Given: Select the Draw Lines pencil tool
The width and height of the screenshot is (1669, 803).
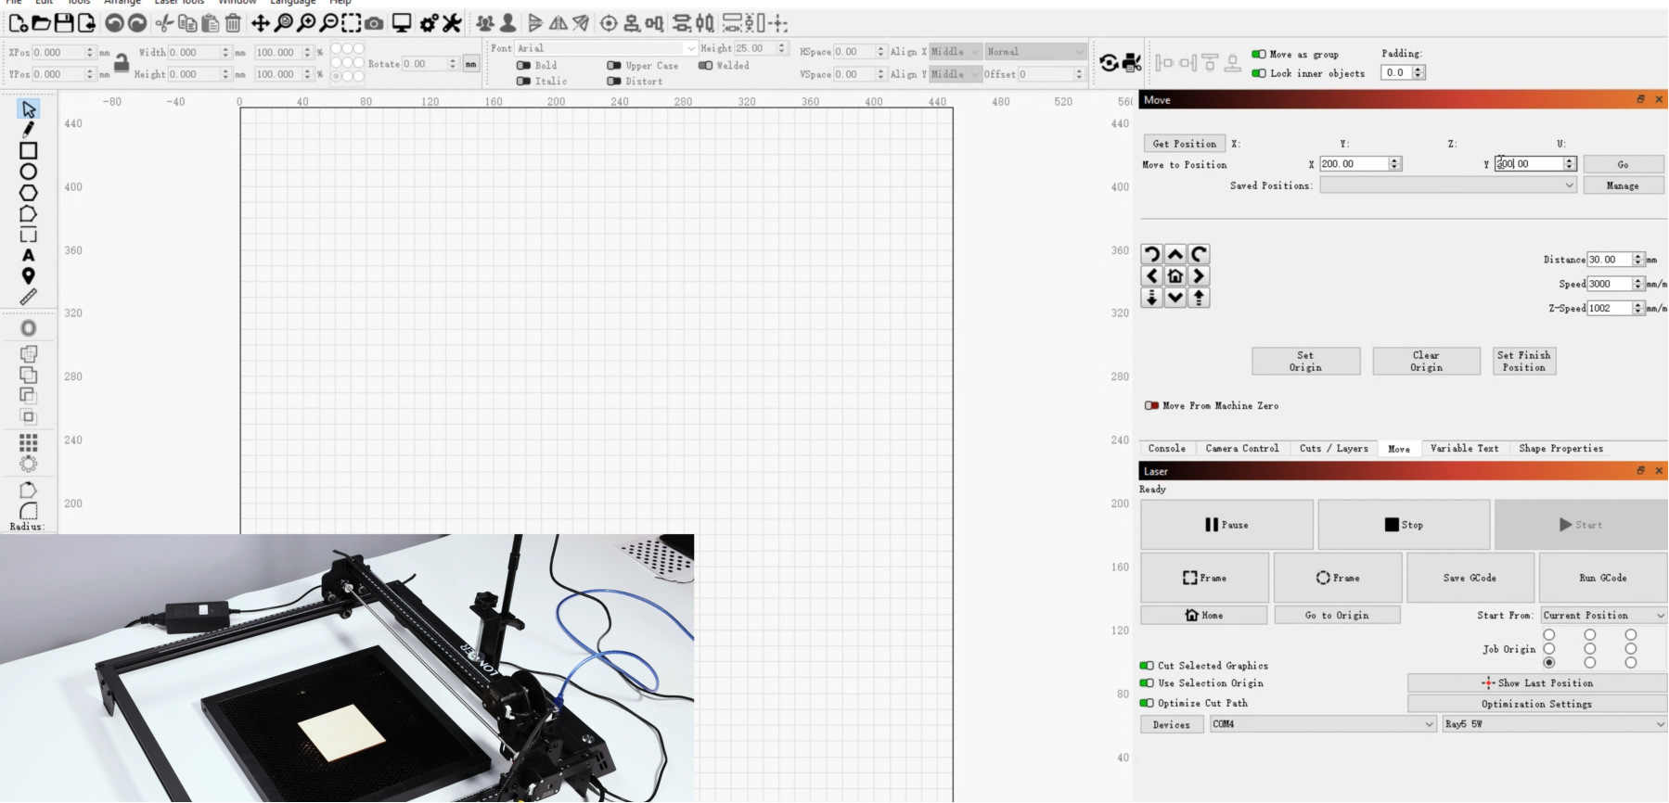Looking at the screenshot, I should pyautogui.click(x=28, y=130).
